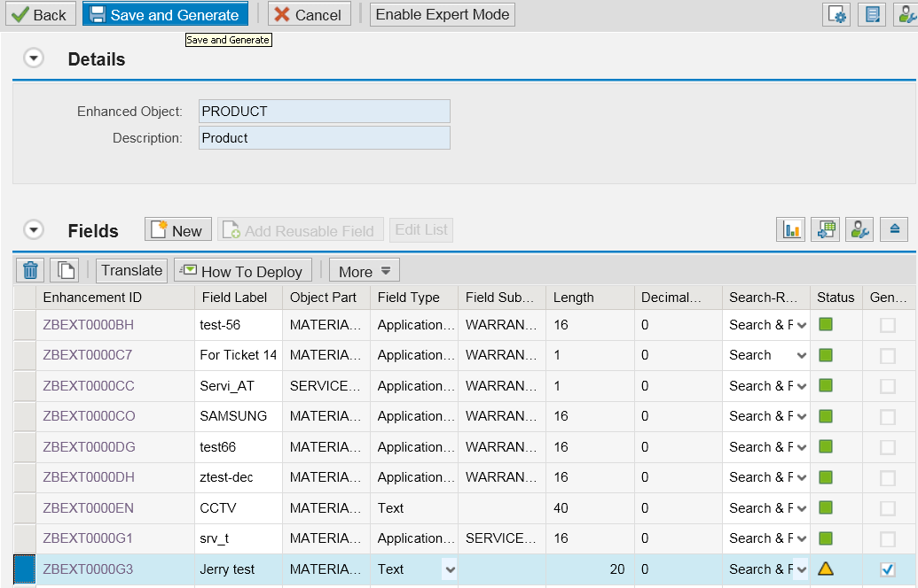This screenshot has width=918, height=588.
Task: Click the copy field icon
Action: click(65, 271)
